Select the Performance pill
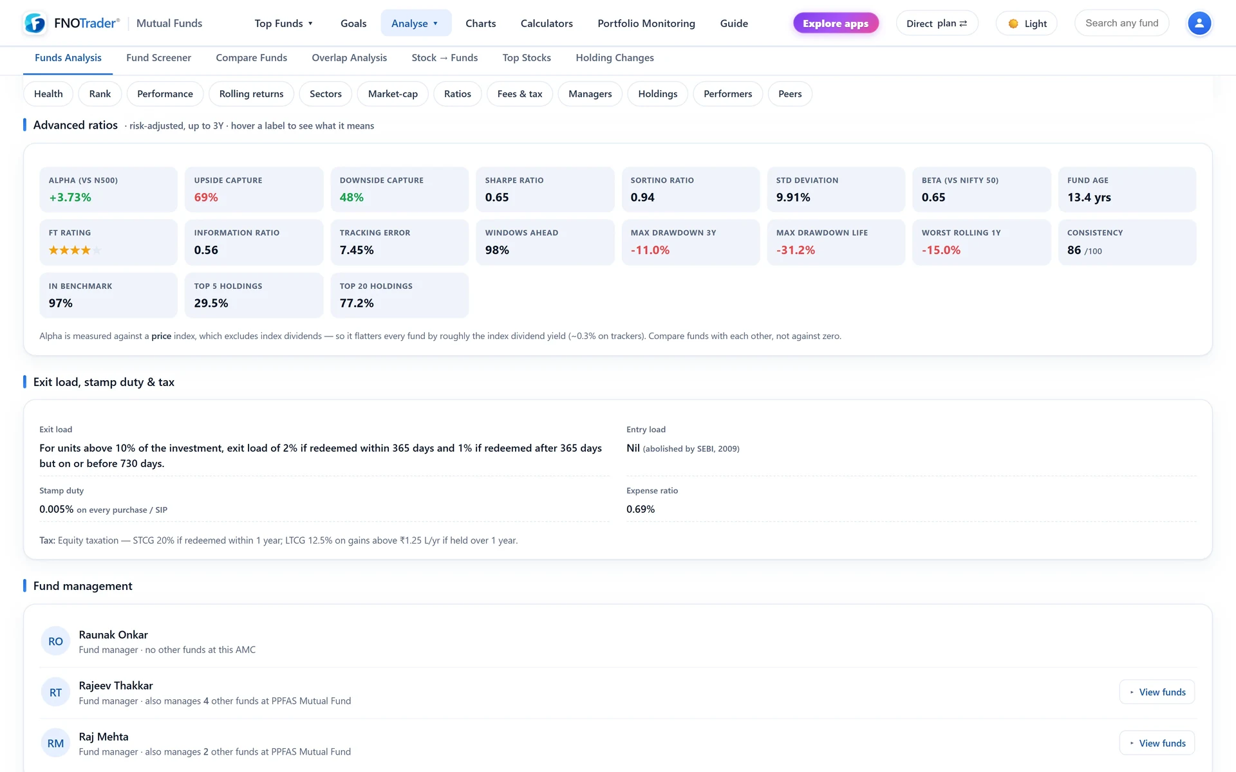Viewport: 1236px width, 772px height. (x=165, y=94)
